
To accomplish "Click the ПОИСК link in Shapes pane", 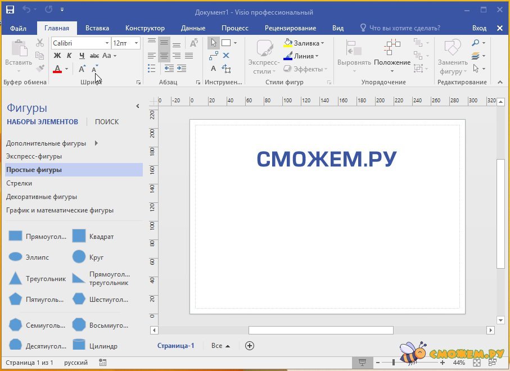I will [107, 121].
